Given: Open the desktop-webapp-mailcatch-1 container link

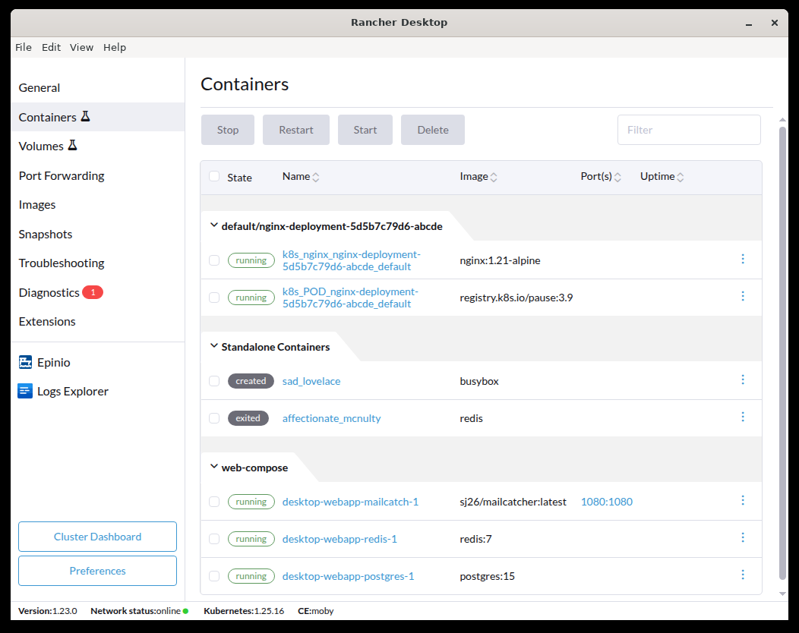Looking at the screenshot, I should click(350, 502).
